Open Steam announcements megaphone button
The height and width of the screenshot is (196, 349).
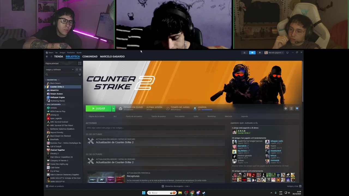pyautogui.click(x=252, y=53)
